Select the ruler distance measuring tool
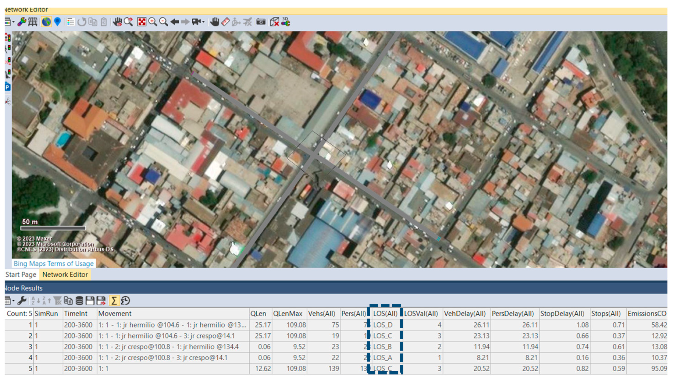This screenshot has width=674, height=382. pyautogui.click(x=225, y=22)
